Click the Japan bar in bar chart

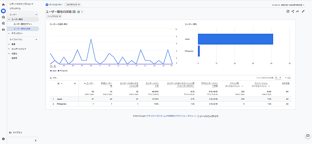[x=236, y=39]
